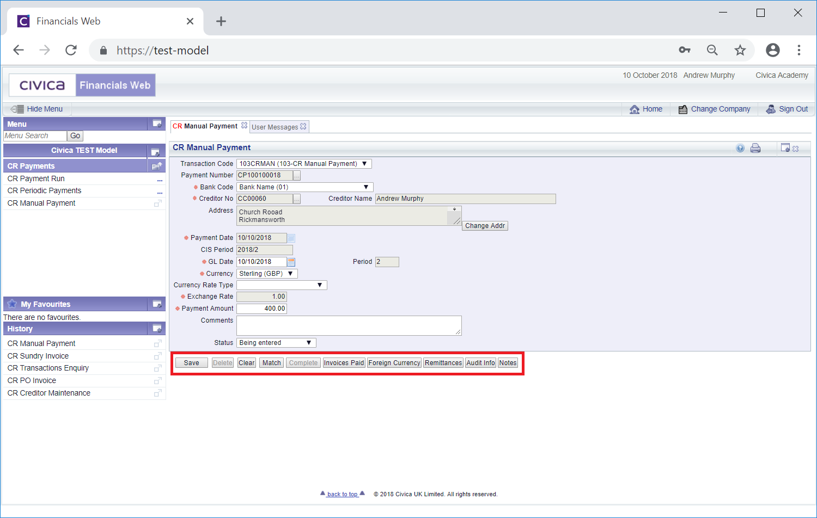817x518 pixels.
Task: Open the Transaction Code dropdown
Action: pyautogui.click(x=304, y=164)
